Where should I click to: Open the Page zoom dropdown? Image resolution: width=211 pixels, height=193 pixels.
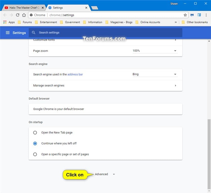click(x=155, y=51)
